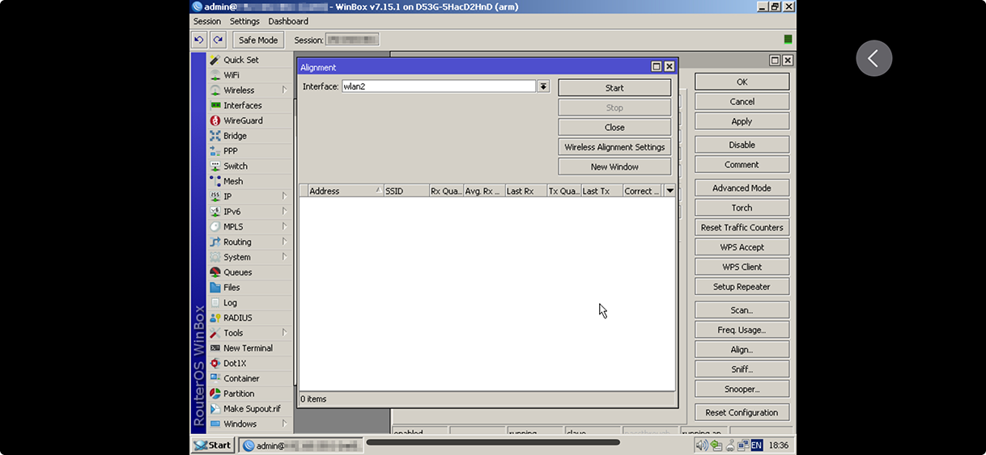Click the Windows Start button on the taskbar

point(214,445)
